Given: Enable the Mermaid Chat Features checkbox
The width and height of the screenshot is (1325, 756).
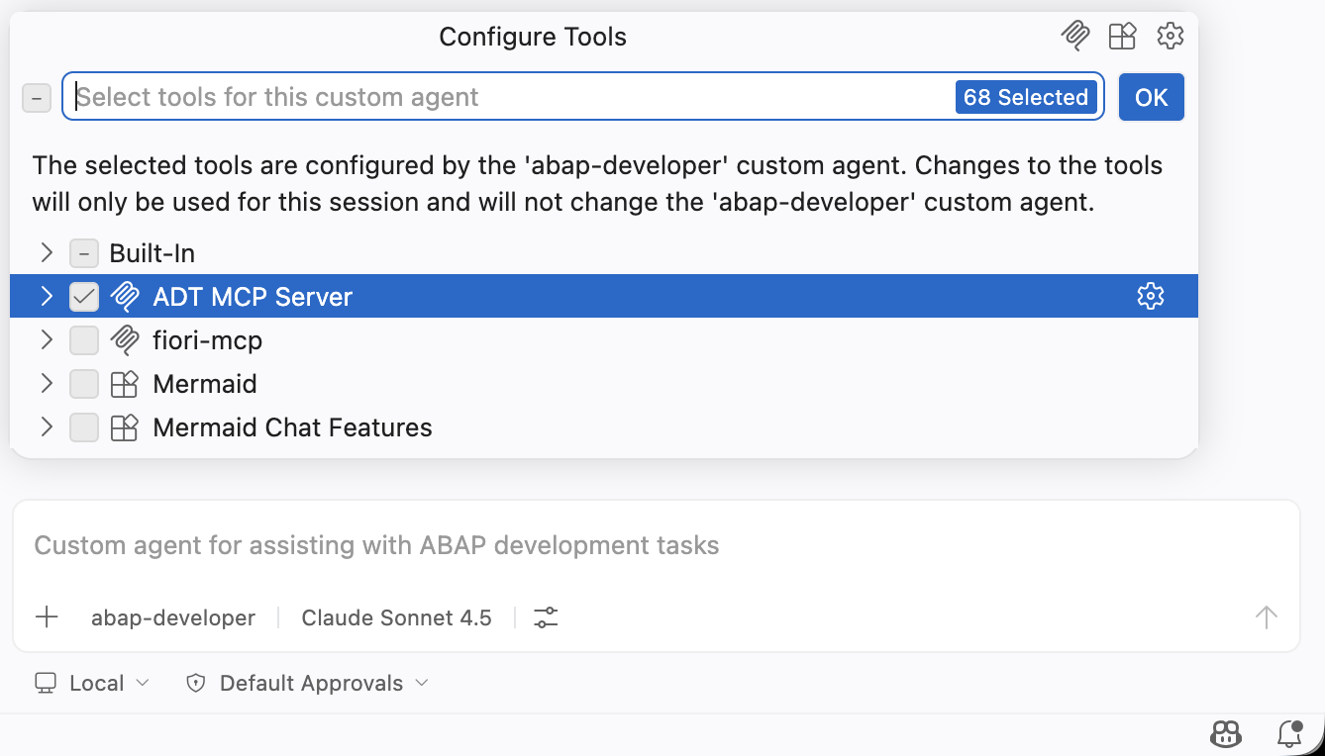Looking at the screenshot, I should pyautogui.click(x=84, y=427).
